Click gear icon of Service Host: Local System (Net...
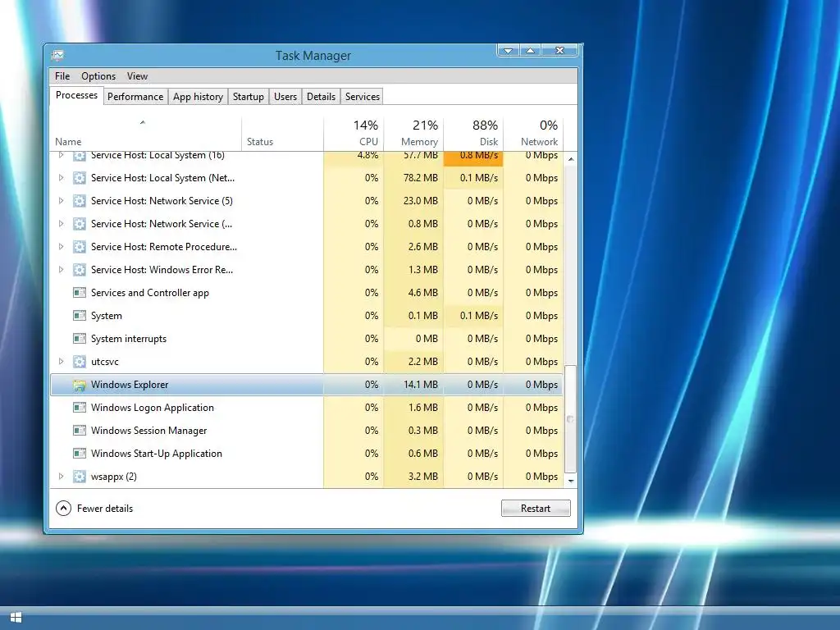Screen dimensions: 840x630 click(80, 178)
